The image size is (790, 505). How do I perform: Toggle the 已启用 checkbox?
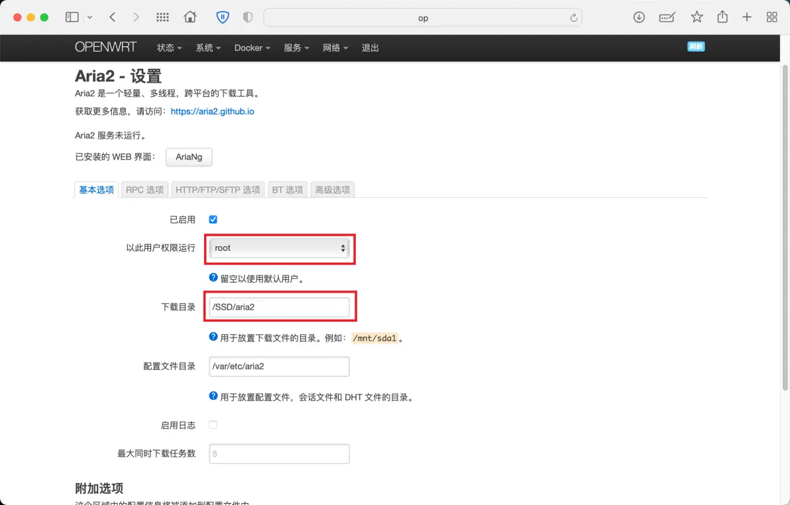[x=213, y=219]
